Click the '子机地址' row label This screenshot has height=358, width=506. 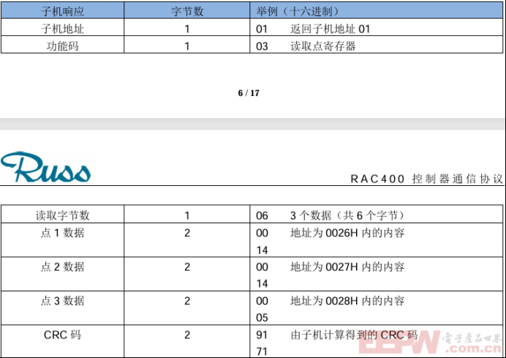tap(63, 29)
